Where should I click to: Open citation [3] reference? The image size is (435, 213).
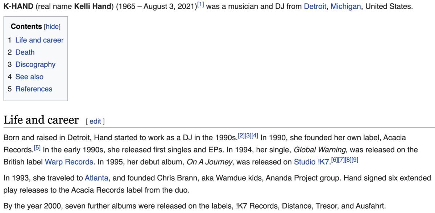tap(248, 136)
